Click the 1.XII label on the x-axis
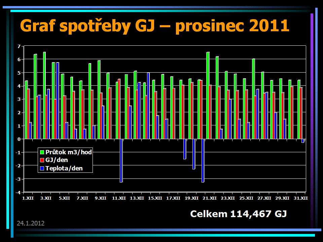323x242 pixels. (x=28, y=198)
